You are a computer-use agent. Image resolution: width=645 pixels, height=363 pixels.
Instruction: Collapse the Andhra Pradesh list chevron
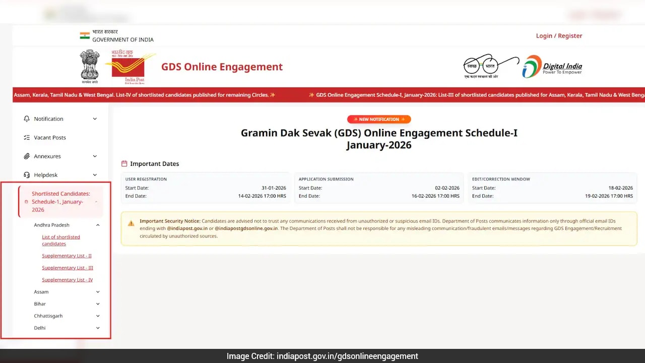[98, 225]
